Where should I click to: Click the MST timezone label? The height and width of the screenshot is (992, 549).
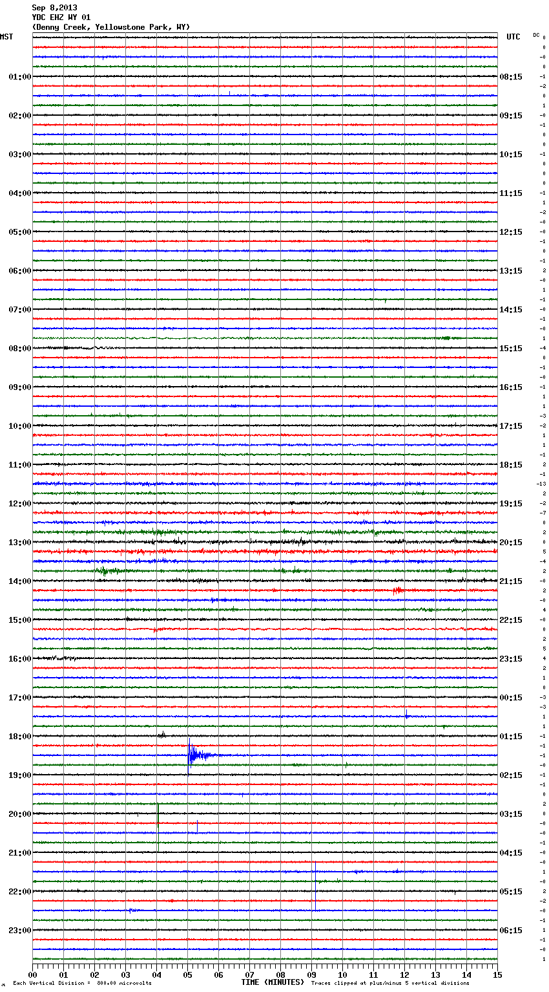click(6, 37)
